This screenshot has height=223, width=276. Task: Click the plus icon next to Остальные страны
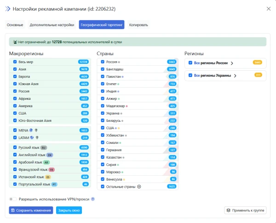[139, 187]
